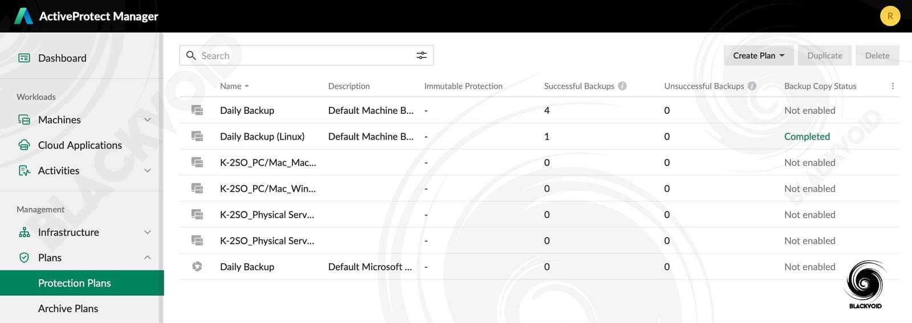Image resolution: width=912 pixels, height=323 pixels.
Task: Open Cloud Applications section
Action: 80,145
